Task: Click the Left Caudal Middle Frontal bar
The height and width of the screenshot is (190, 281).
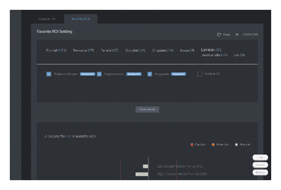Action: tap(146, 166)
